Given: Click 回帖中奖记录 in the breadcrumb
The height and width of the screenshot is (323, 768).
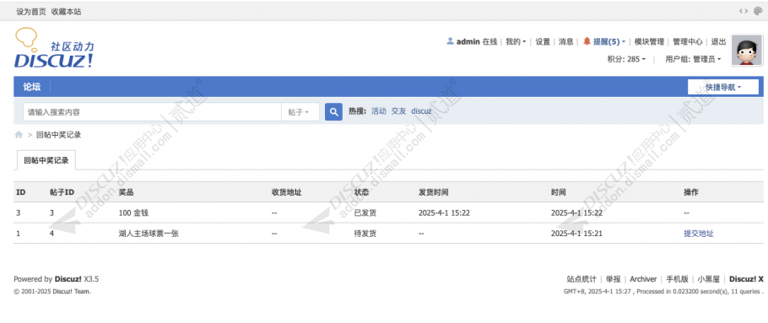Looking at the screenshot, I should [x=59, y=135].
